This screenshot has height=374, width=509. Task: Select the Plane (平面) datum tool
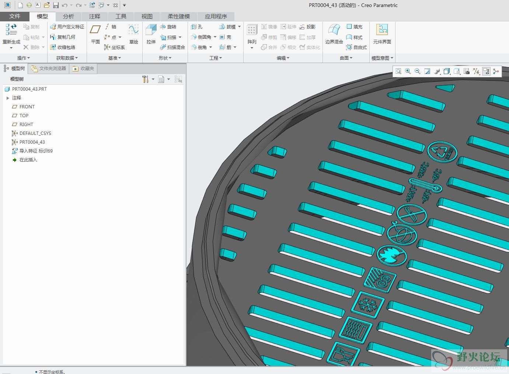95,34
